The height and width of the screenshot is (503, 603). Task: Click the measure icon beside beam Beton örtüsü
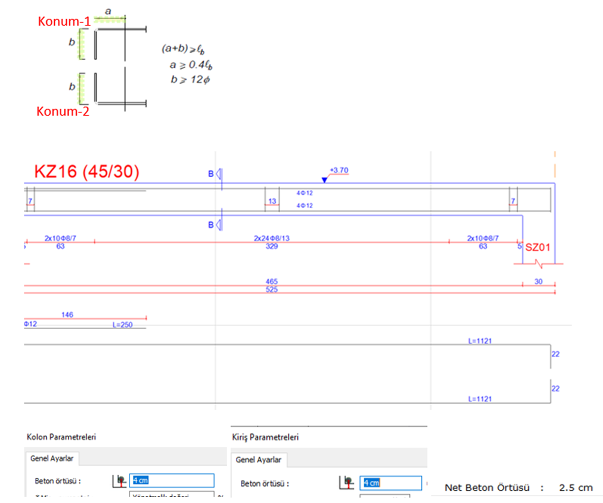point(346,483)
